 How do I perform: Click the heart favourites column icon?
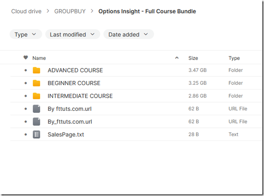coord(26,58)
